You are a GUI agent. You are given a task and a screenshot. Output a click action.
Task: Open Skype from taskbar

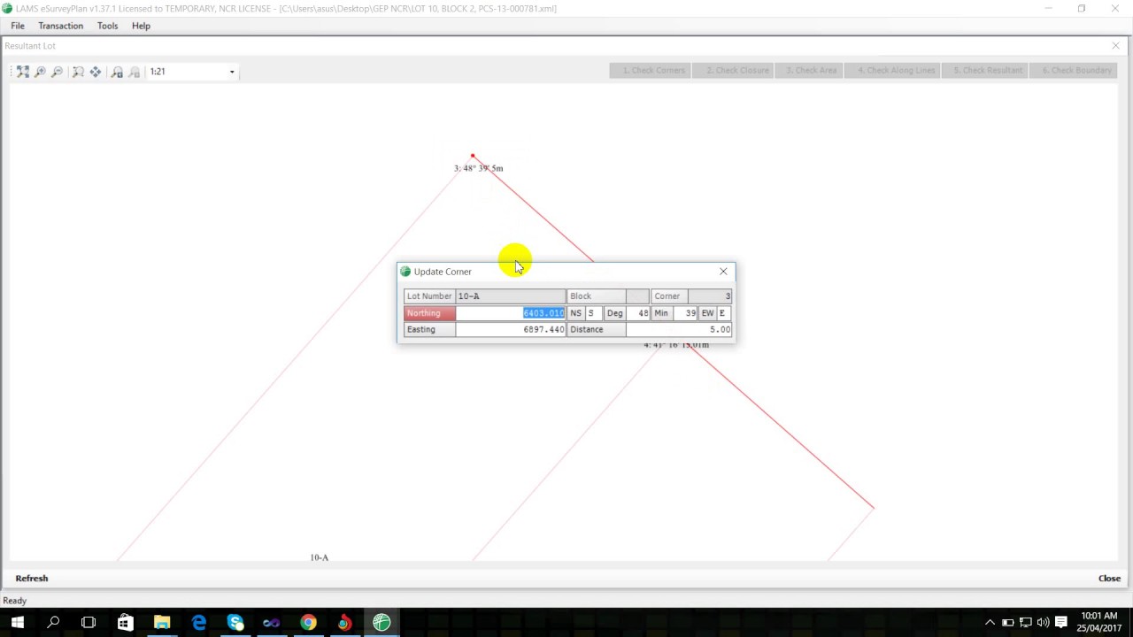point(235,623)
